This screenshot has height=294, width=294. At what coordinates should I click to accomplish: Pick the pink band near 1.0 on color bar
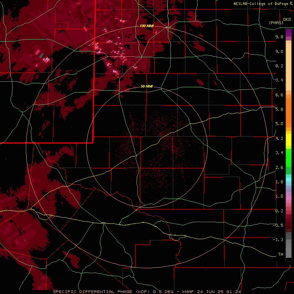tap(288, 198)
